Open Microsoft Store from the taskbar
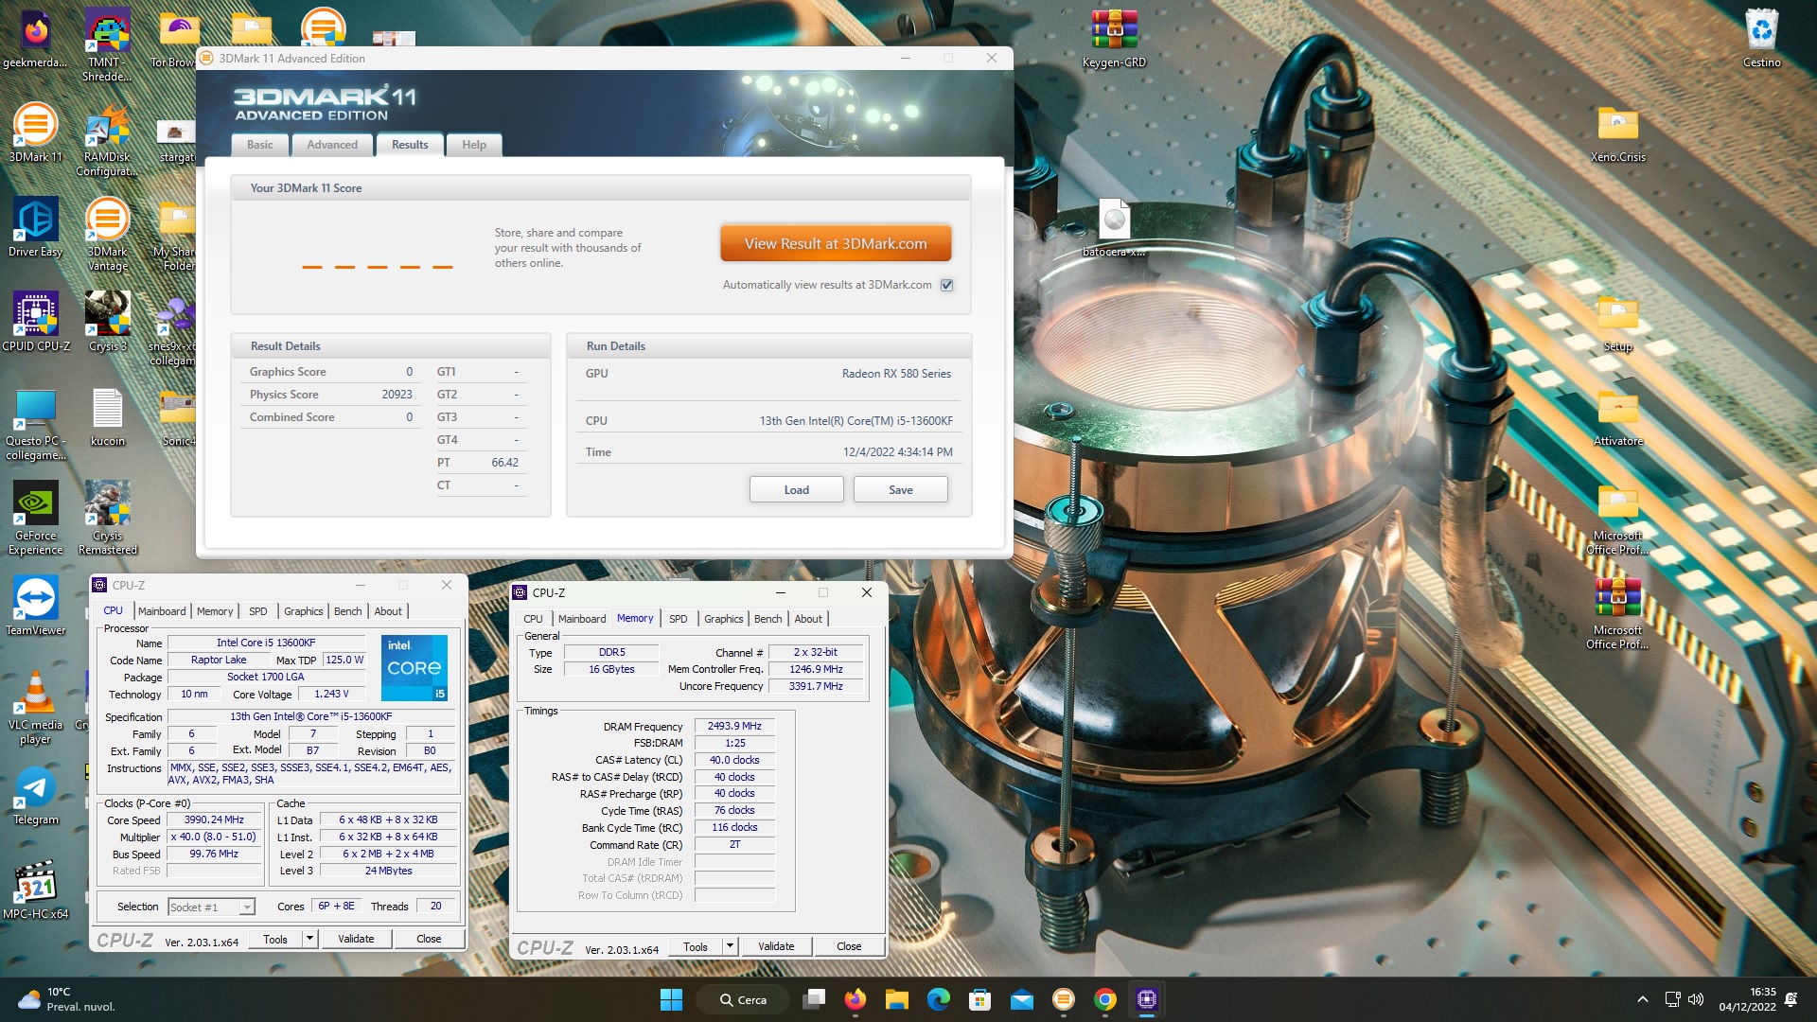 [979, 999]
